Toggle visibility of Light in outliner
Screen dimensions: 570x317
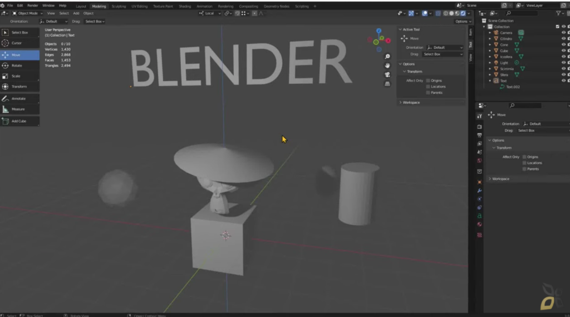563,63
